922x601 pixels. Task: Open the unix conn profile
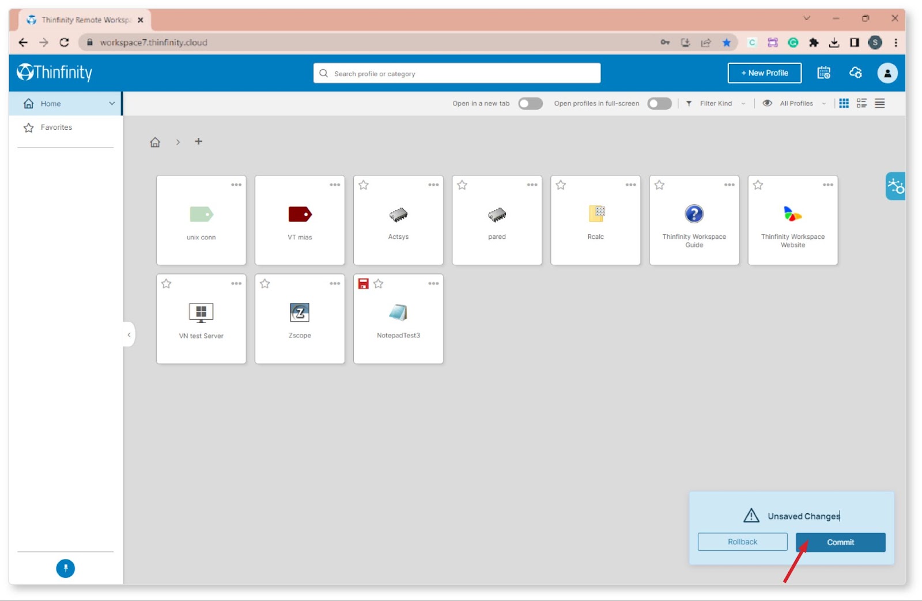tap(201, 215)
